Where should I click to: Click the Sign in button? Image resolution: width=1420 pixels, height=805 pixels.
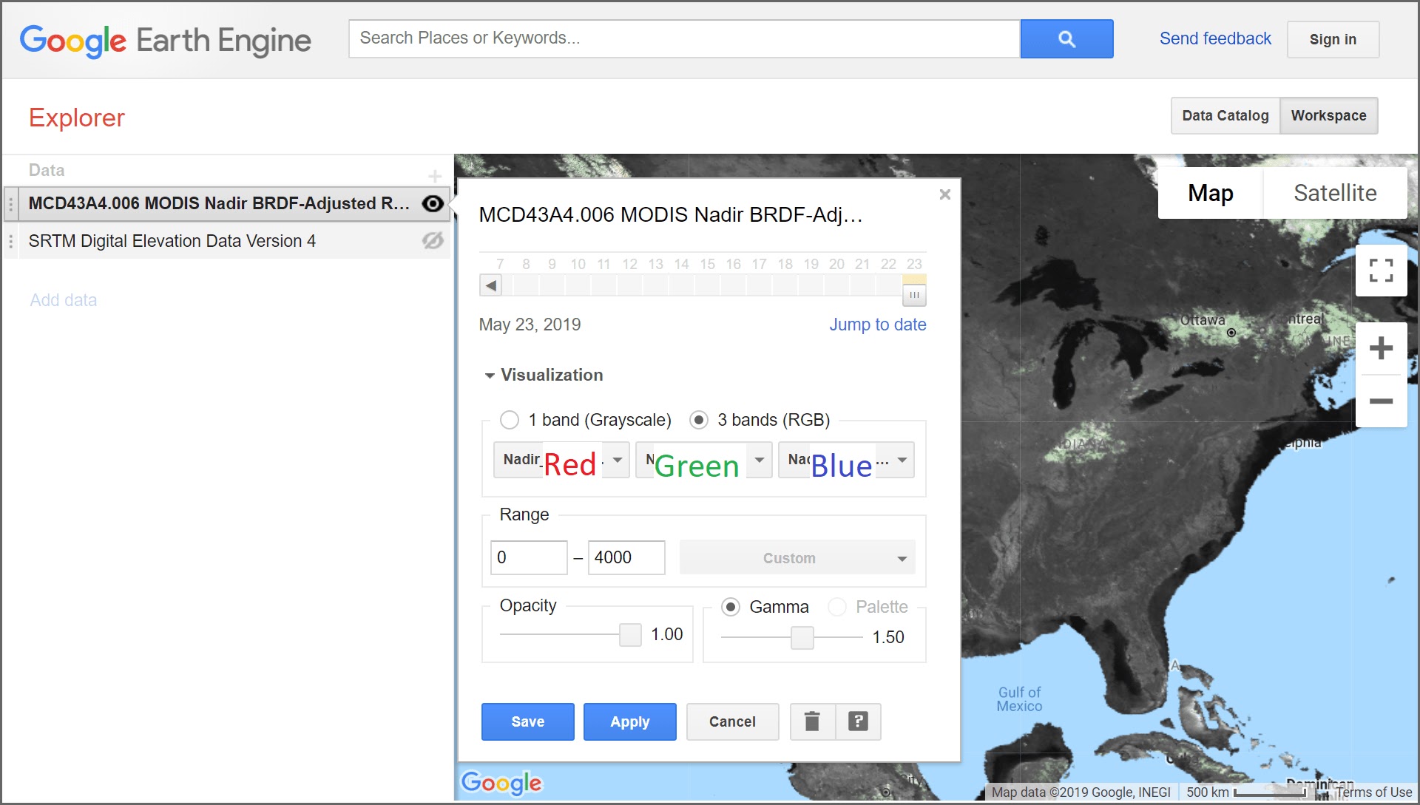coord(1333,39)
